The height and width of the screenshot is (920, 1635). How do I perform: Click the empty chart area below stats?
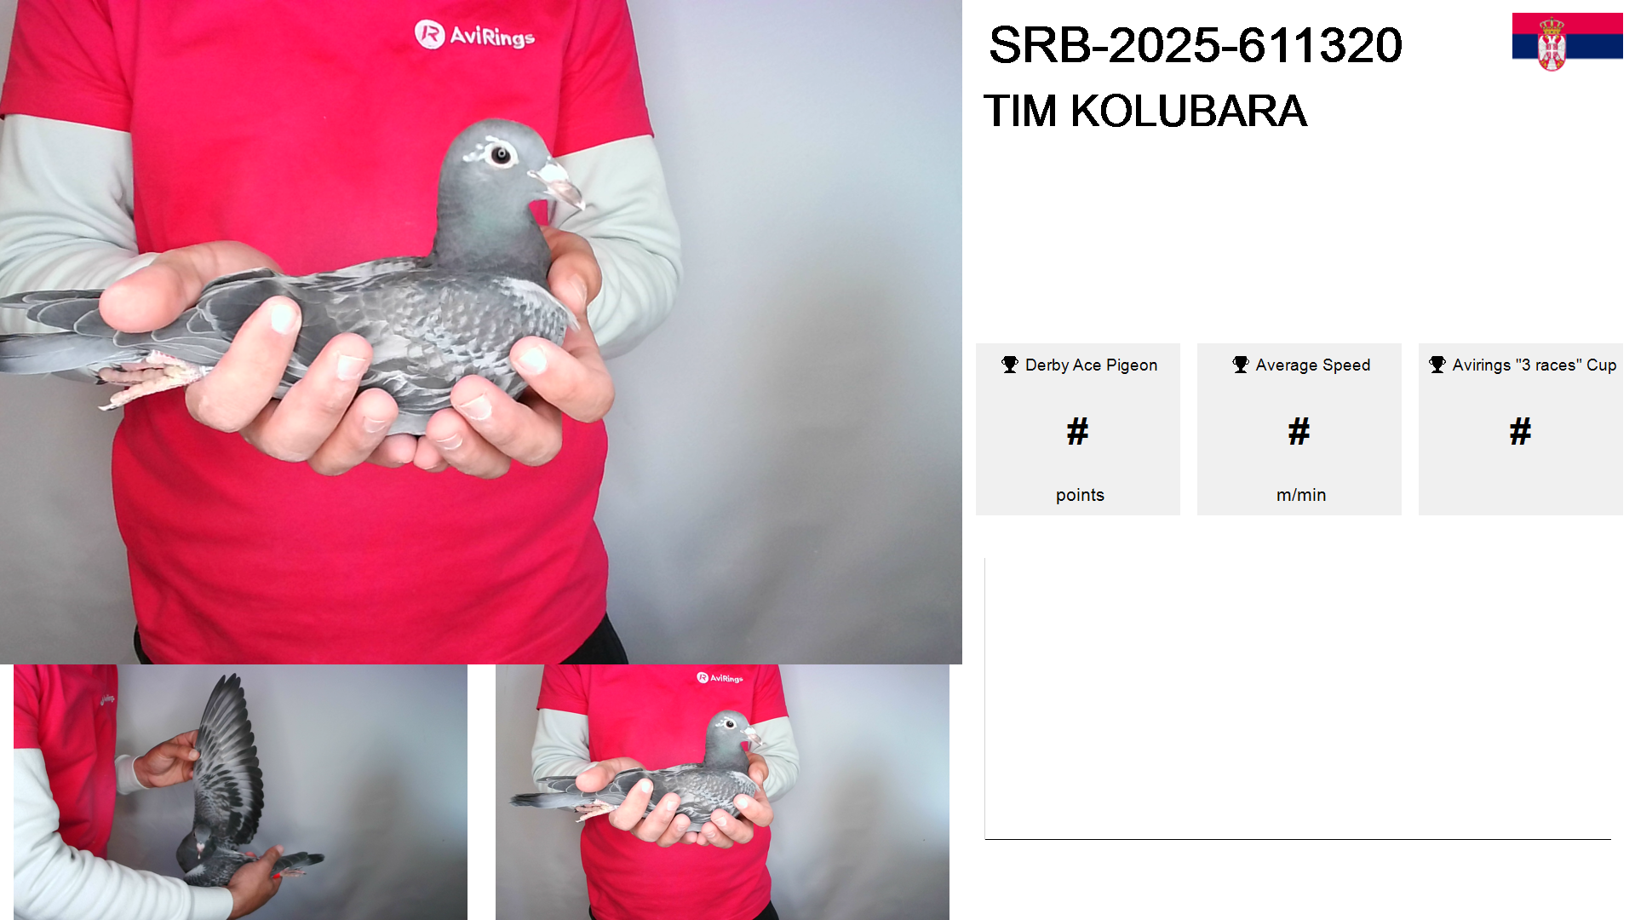coord(1298,699)
